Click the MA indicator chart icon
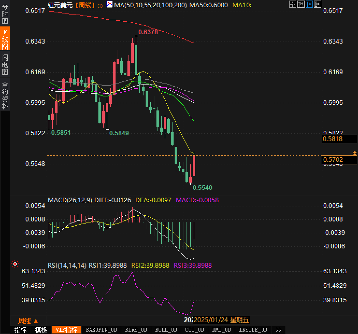Screen dimensions: 358x334 coord(110,4)
